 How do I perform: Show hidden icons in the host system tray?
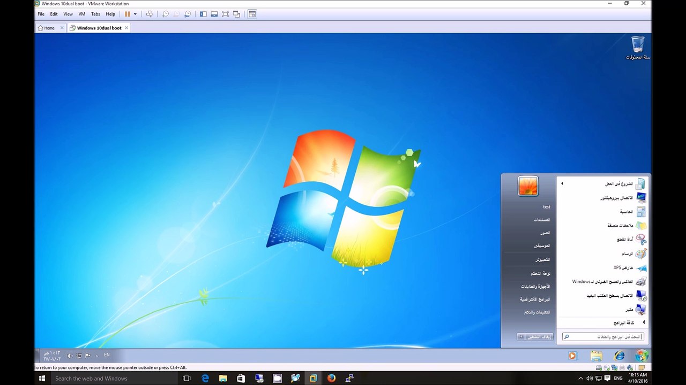(581, 379)
